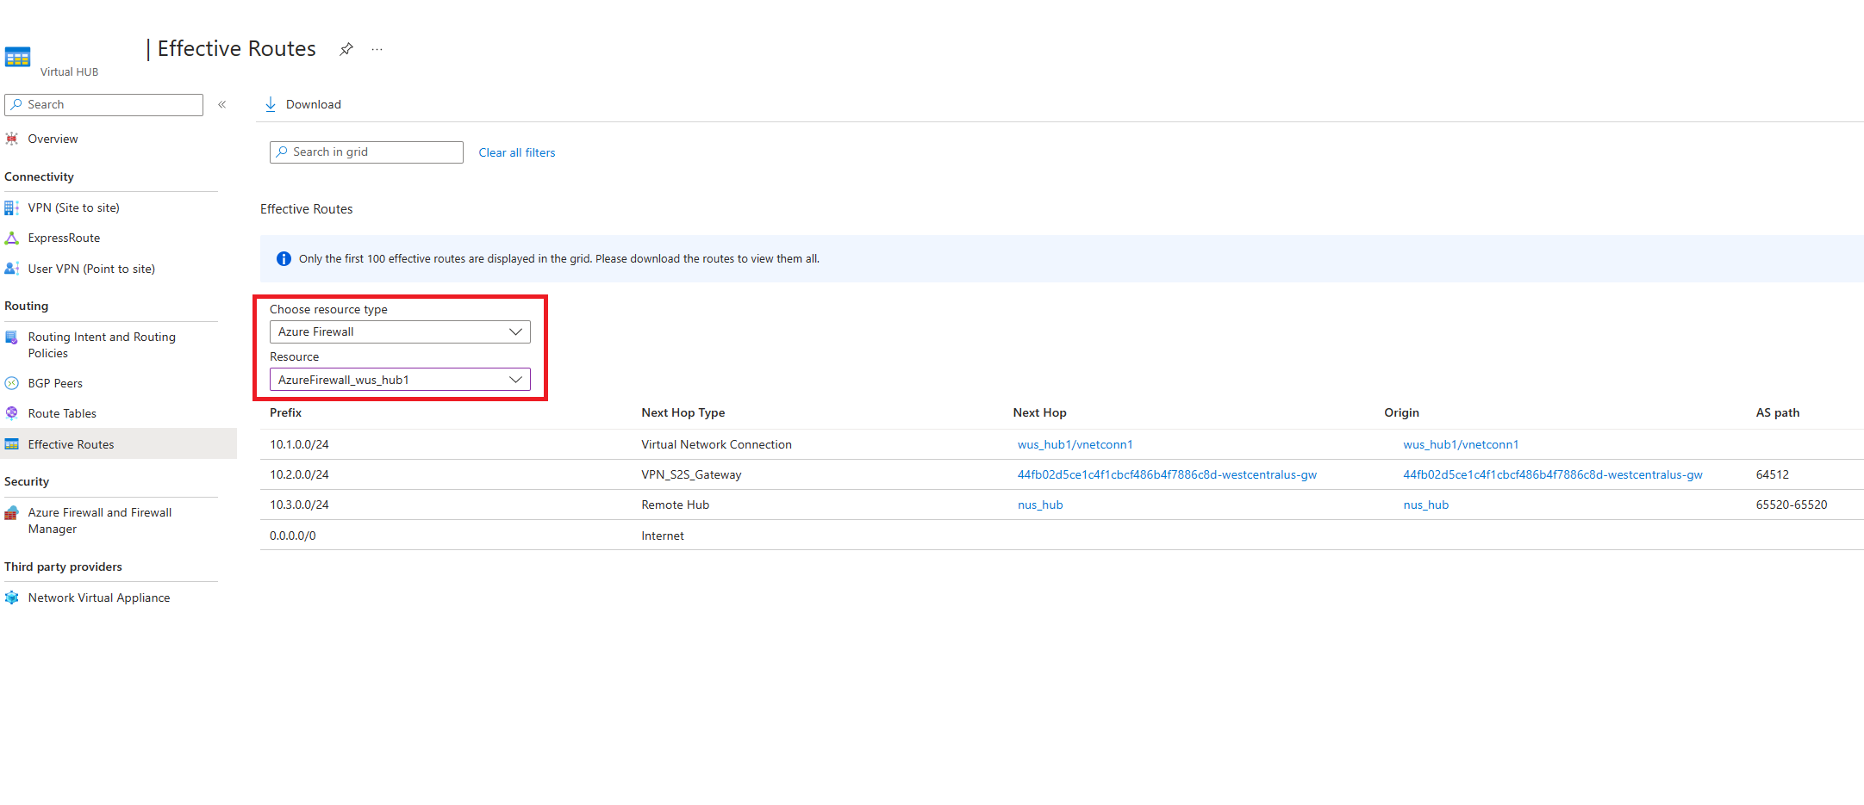Click the Overview sidebar icon
The image size is (1864, 805).
[11, 138]
